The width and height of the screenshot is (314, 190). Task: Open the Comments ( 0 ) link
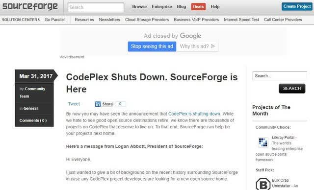33,120
